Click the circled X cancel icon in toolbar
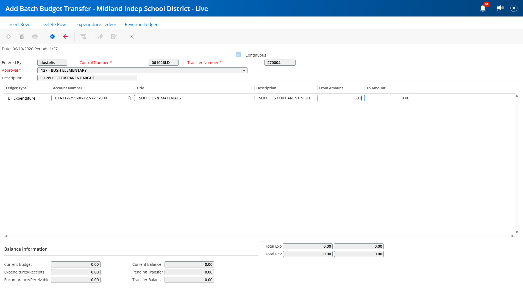 pyautogui.click(x=132, y=37)
